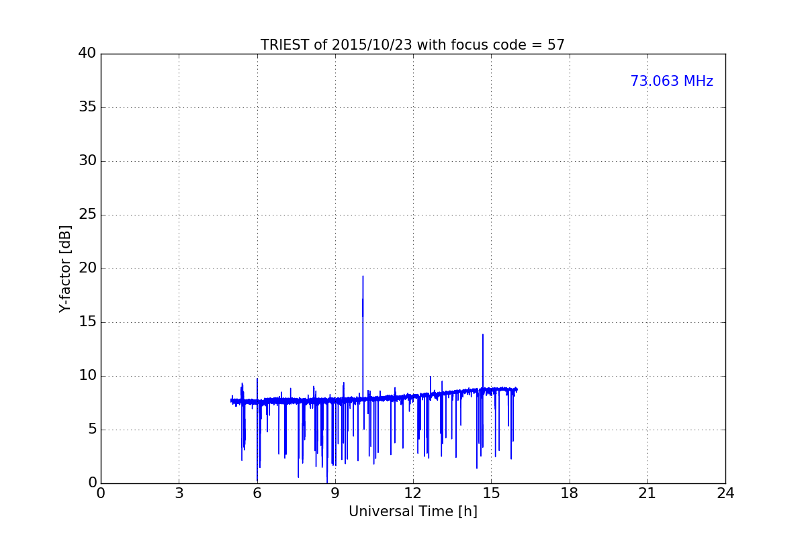806x537 pixels.
Task: Click x-axis tick label 9
Action: (335, 493)
